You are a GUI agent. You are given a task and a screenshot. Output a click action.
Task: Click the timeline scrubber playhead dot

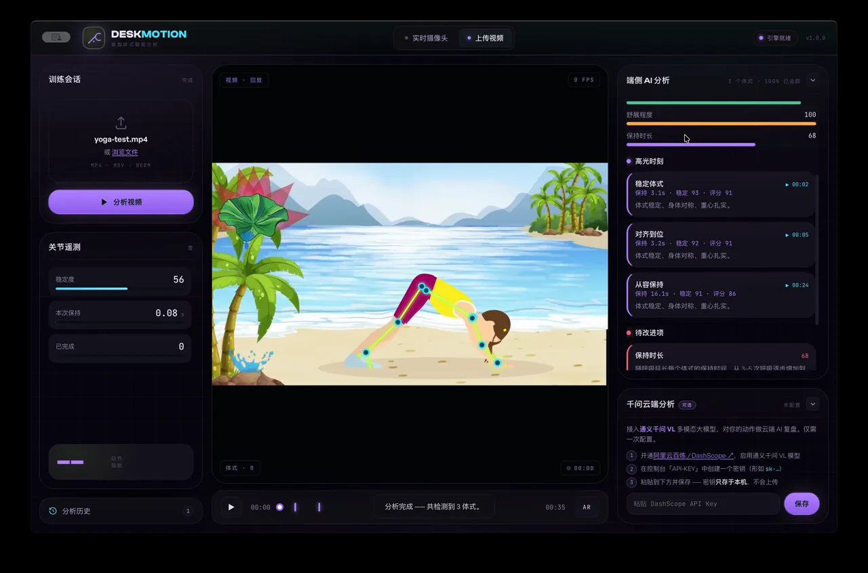click(279, 507)
